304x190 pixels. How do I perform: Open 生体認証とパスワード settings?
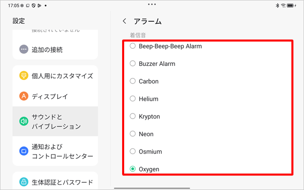point(55,182)
